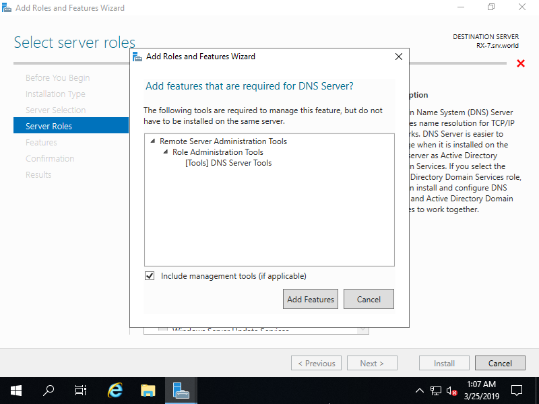Open Task View on taskbar
The width and height of the screenshot is (539, 404).
[x=81, y=391]
